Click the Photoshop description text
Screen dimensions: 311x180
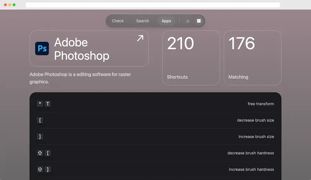[80, 78]
